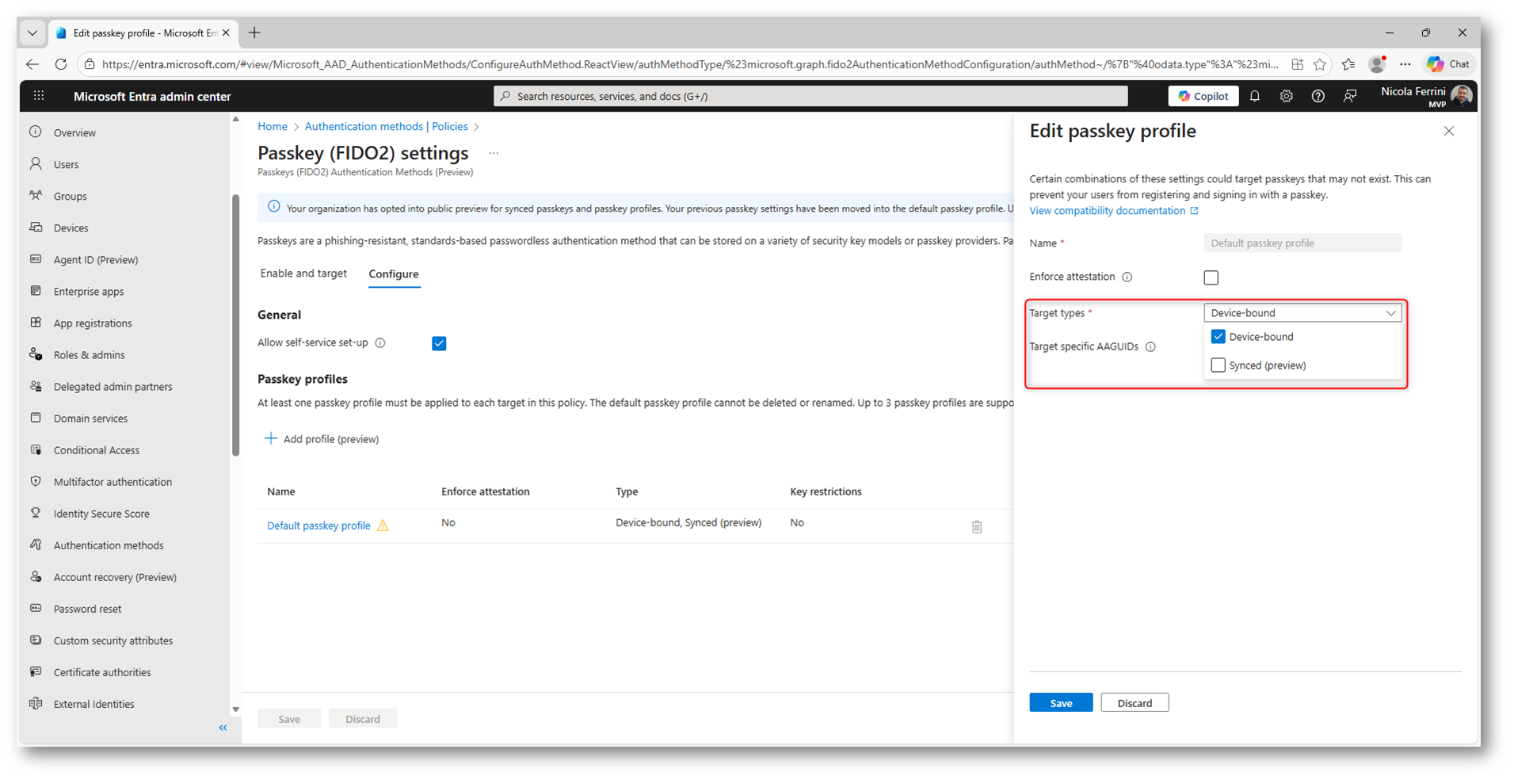Viewport: 1514px width, 780px height.
Task: Disable Allow self-service set-up checkbox
Action: 439,343
